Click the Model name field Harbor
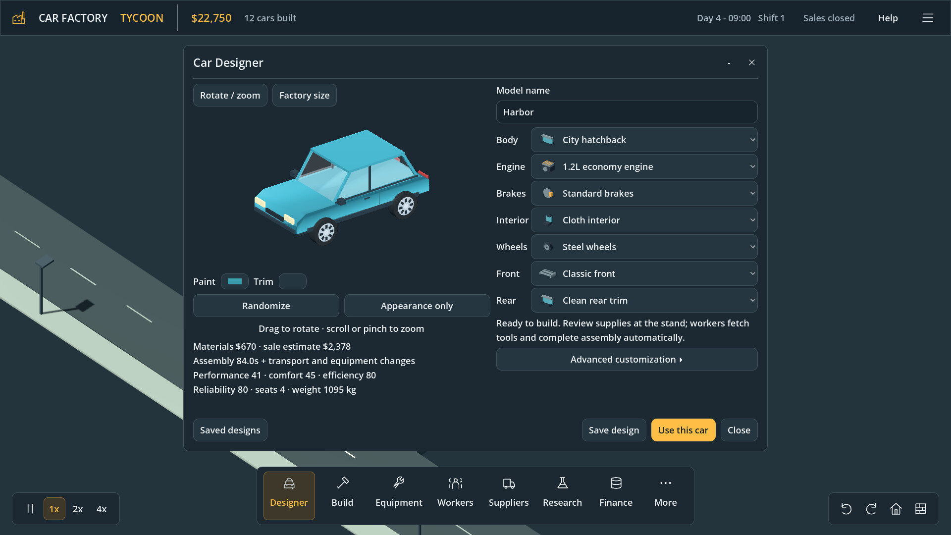 pos(627,112)
